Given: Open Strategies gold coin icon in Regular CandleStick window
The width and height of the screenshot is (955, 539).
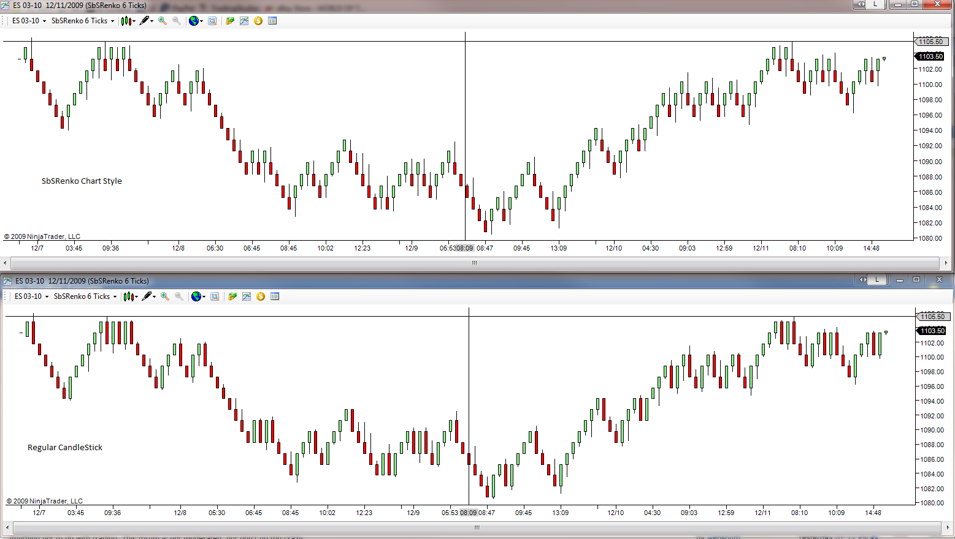Looking at the screenshot, I should pos(261,296).
